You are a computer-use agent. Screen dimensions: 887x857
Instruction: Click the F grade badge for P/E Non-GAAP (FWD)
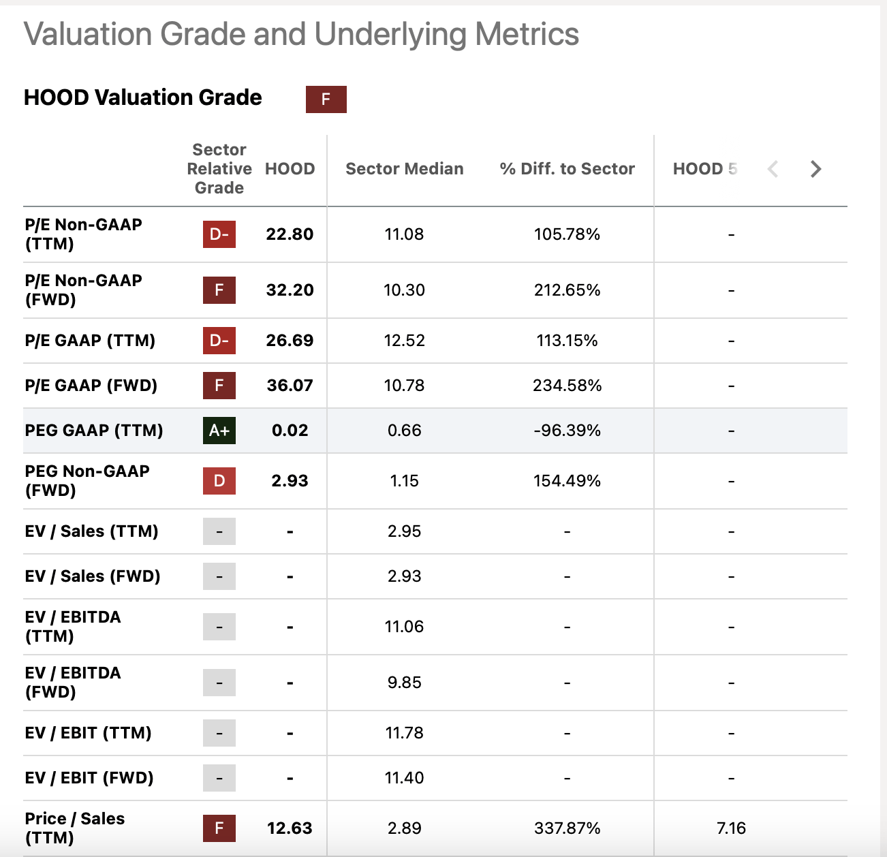click(219, 290)
